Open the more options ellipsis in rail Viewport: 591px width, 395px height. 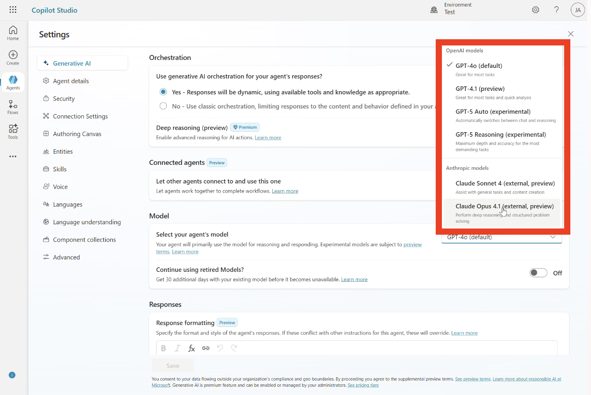(13, 157)
